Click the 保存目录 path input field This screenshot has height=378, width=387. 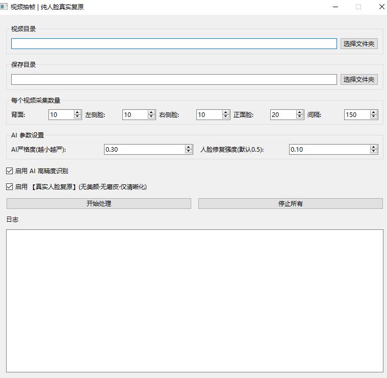click(x=174, y=79)
